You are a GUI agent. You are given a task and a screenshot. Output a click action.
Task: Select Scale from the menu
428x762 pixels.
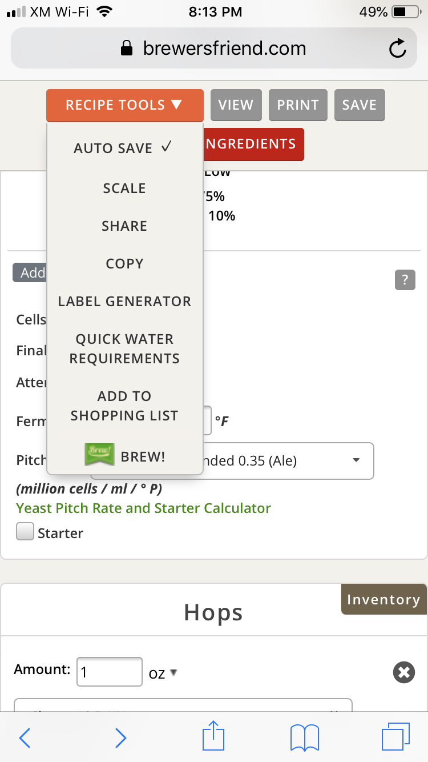coord(124,189)
